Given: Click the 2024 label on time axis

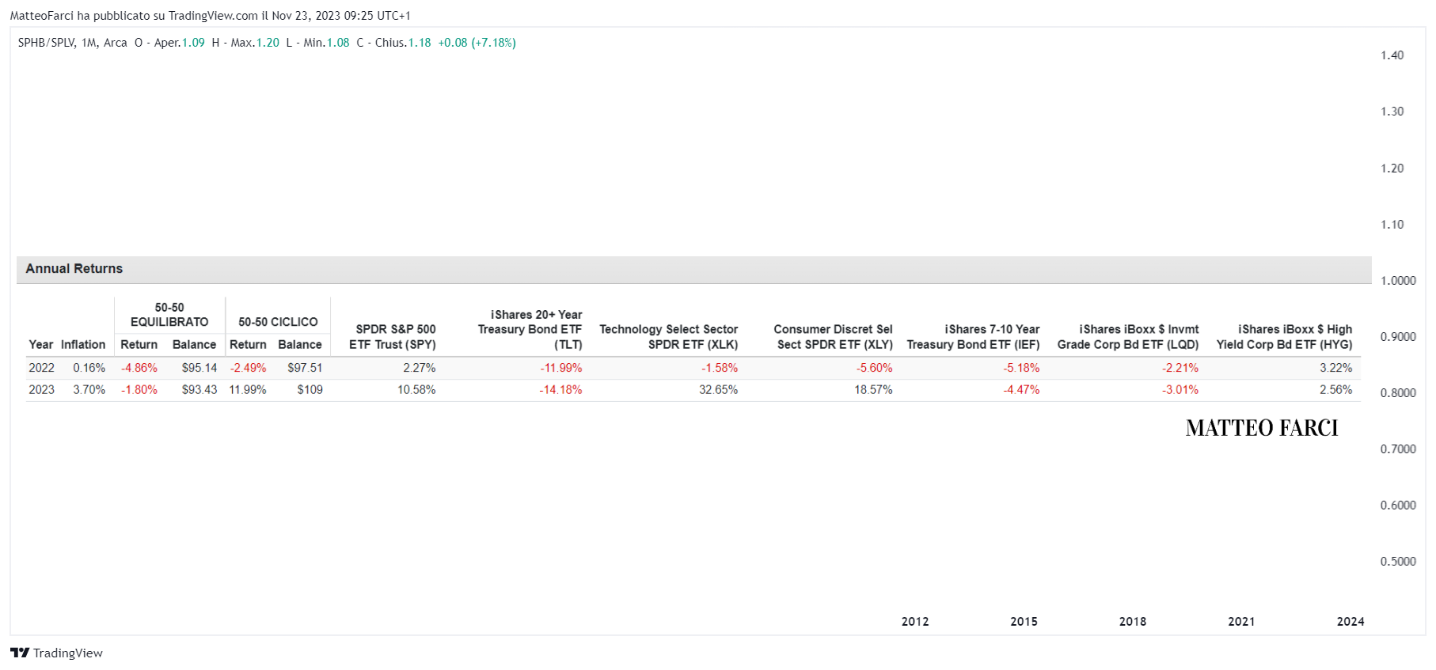Looking at the screenshot, I should (x=1351, y=622).
